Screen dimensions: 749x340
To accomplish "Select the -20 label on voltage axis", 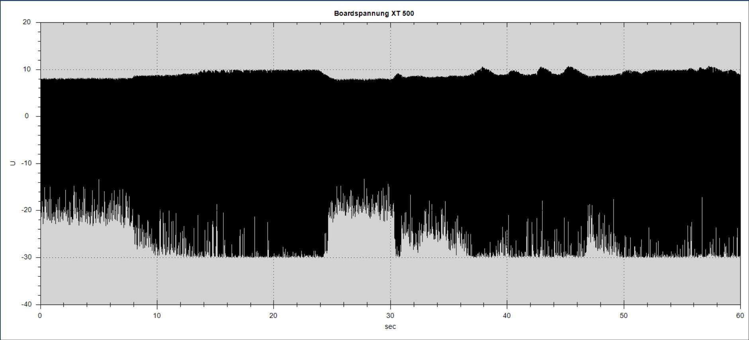I will point(25,210).
